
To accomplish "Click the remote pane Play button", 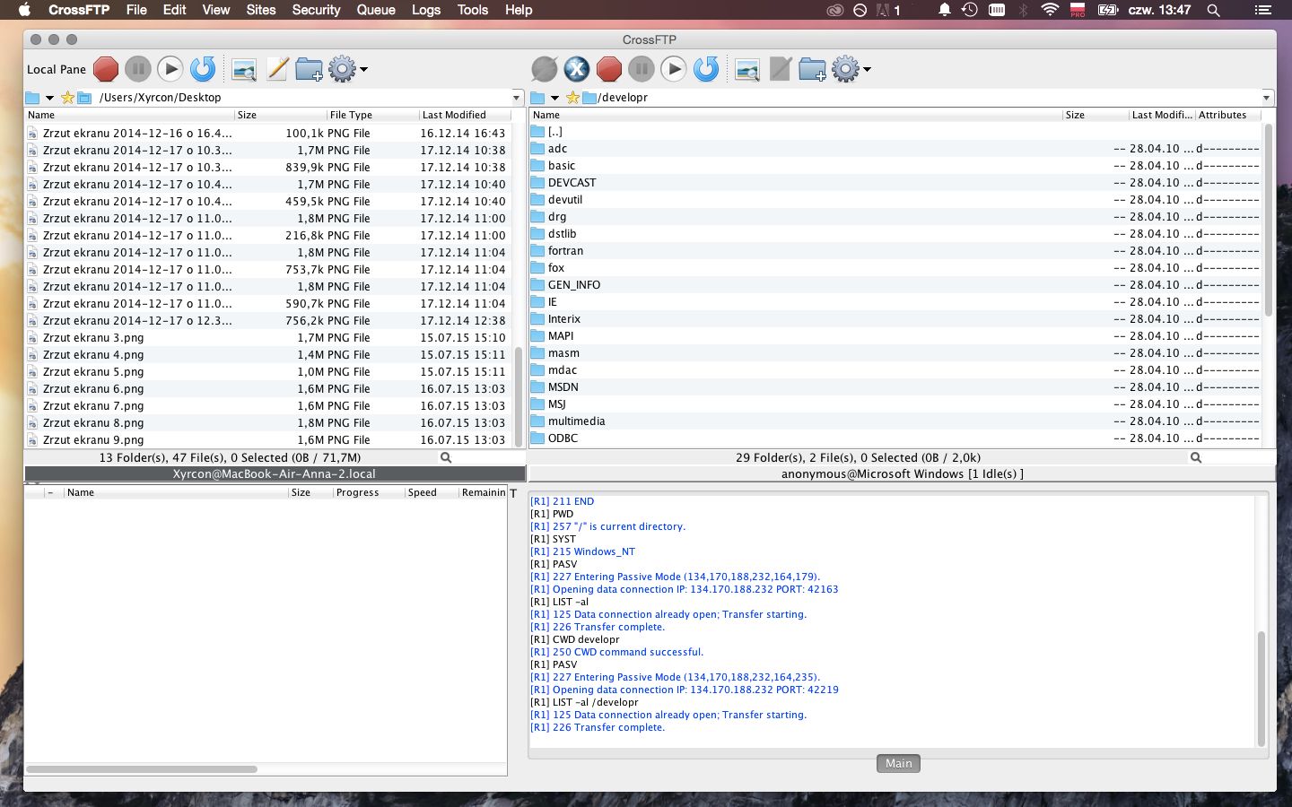I will (674, 69).
